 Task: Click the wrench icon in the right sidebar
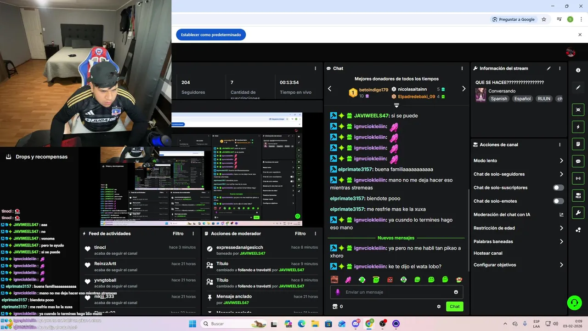(578, 213)
